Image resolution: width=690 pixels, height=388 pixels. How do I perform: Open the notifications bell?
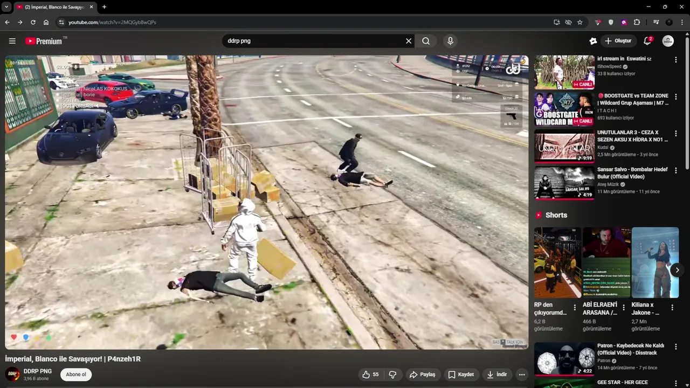647,41
